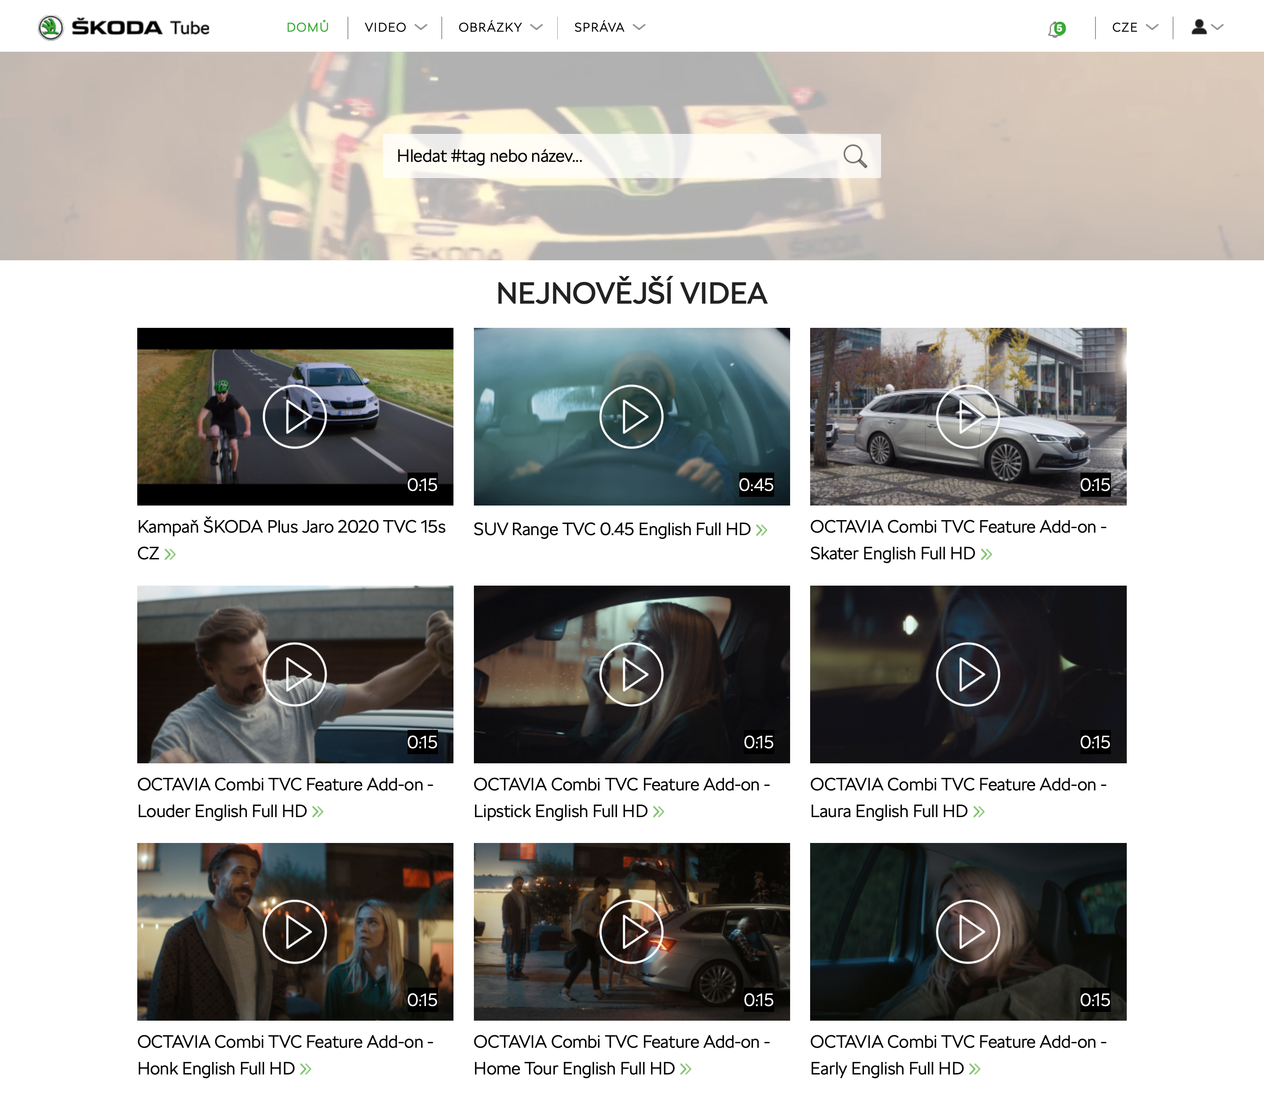This screenshot has width=1264, height=1107.
Task: Open OCTAVIA Combi Honk English title link
Action: point(285,1055)
